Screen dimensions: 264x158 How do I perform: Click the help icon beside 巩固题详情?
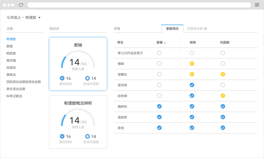point(205,29)
